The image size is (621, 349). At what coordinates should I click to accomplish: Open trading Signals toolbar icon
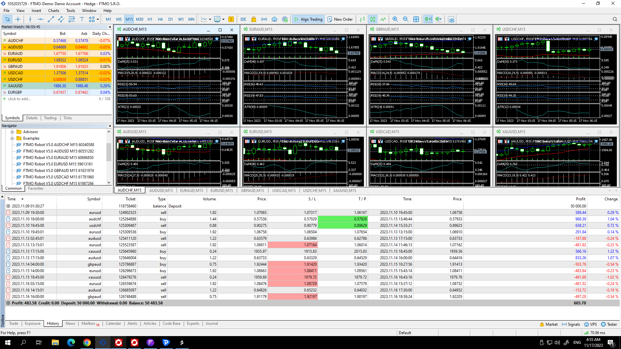click(x=264, y=19)
